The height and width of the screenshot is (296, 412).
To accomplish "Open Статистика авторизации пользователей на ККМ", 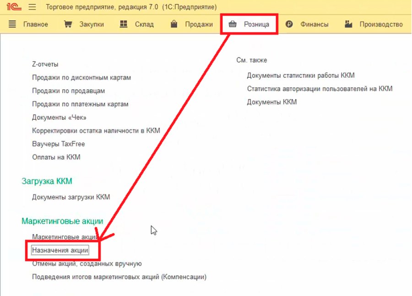I will click(320, 89).
